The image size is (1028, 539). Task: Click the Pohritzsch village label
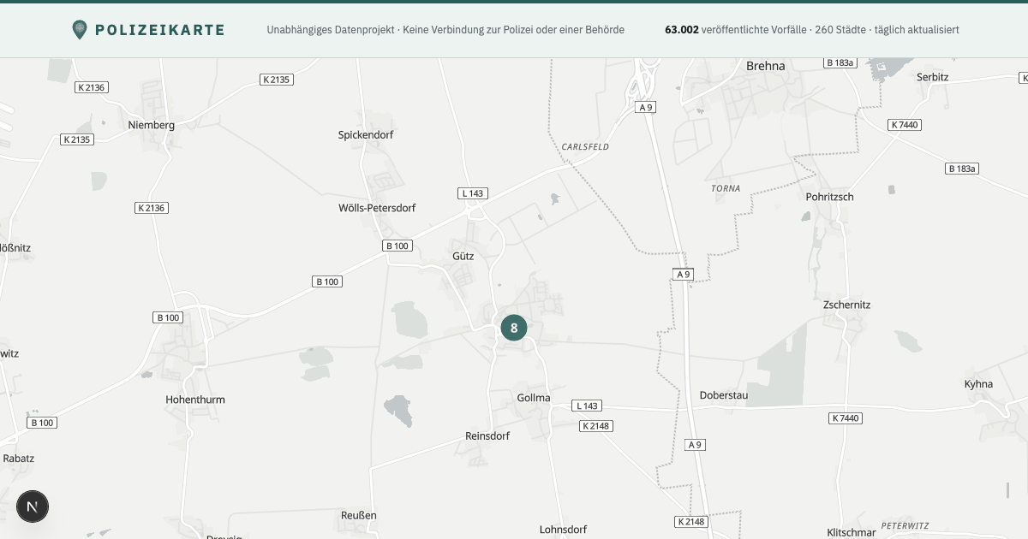click(x=829, y=197)
